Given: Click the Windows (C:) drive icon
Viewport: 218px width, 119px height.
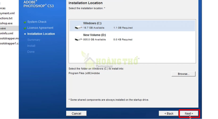Looking at the screenshot, I should [78, 27].
